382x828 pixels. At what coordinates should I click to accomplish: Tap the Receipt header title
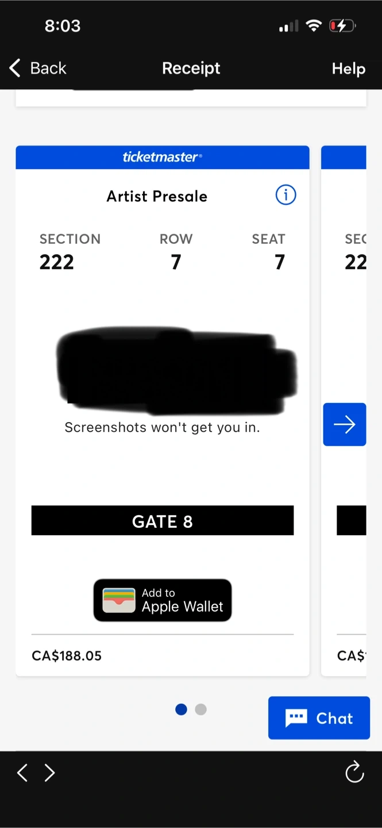[x=191, y=68]
